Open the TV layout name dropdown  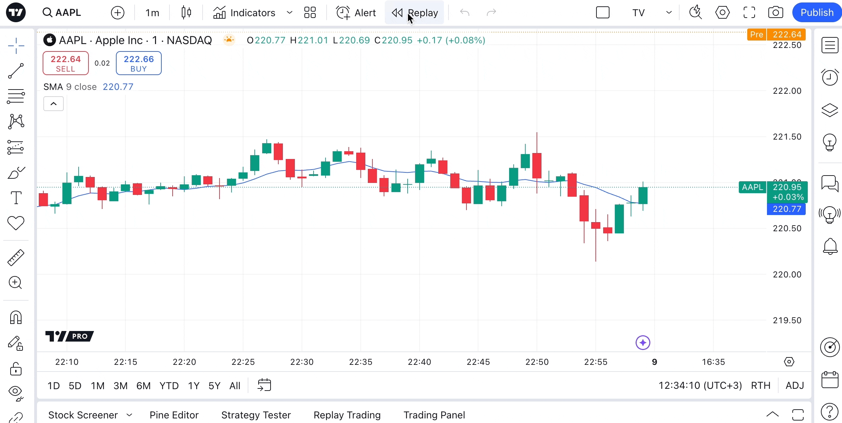(669, 13)
